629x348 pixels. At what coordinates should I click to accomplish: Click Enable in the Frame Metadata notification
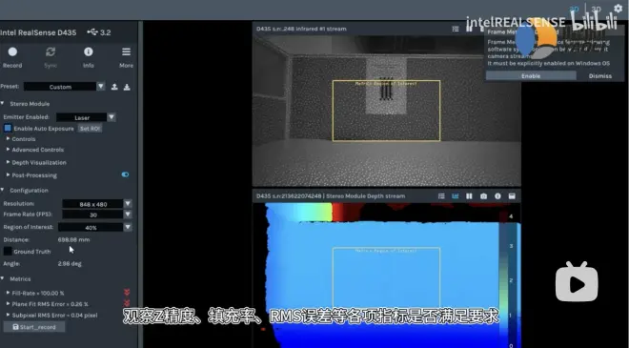[531, 76]
